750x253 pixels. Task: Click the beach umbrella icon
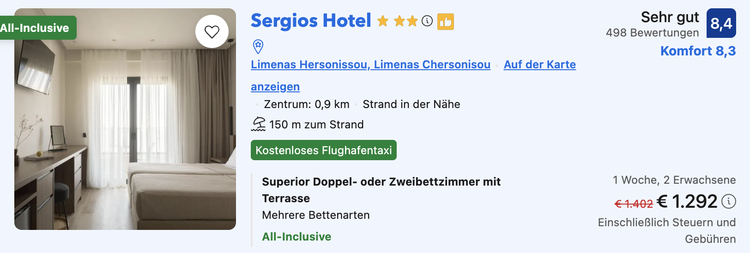coord(259,124)
